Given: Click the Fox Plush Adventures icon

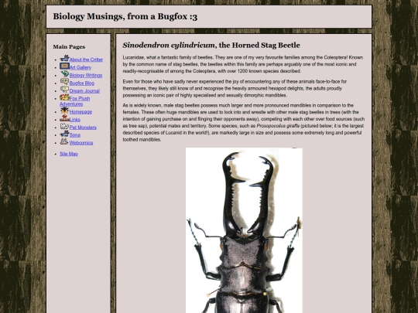Looking at the screenshot, I should pyautogui.click(x=64, y=97).
